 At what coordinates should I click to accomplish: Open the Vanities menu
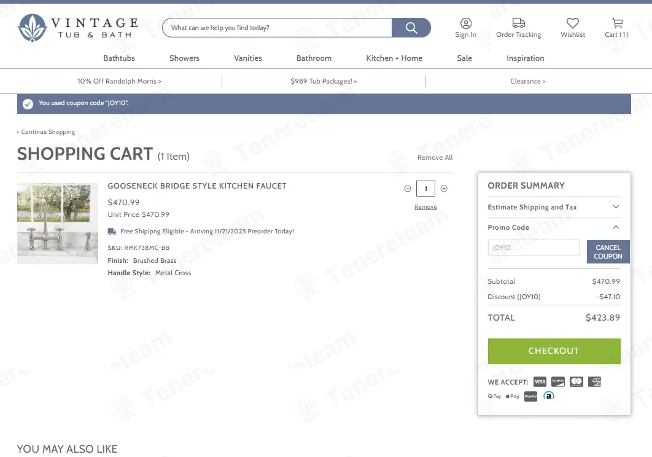click(248, 58)
